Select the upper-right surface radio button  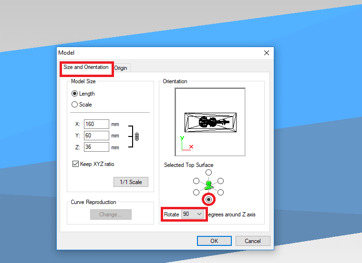221,181
